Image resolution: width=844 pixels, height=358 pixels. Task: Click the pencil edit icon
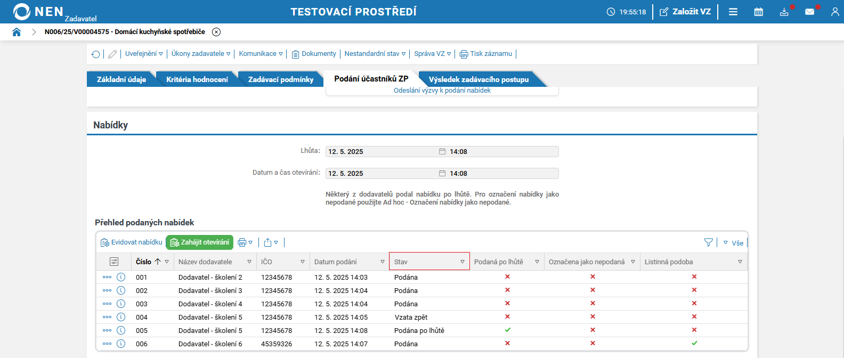click(x=112, y=54)
